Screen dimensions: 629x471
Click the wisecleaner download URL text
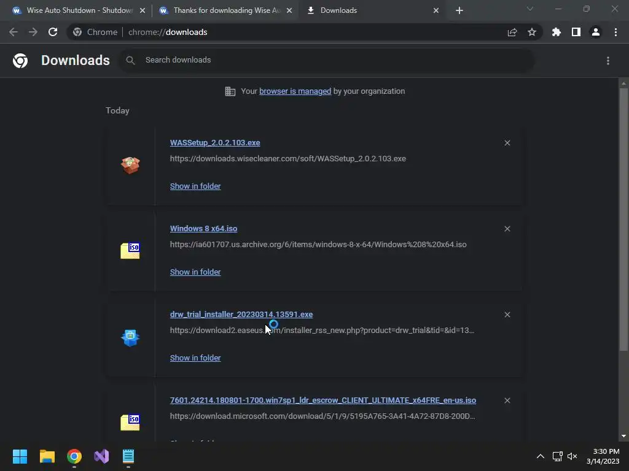(x=288, y=159)
